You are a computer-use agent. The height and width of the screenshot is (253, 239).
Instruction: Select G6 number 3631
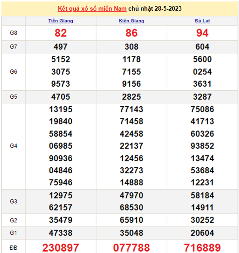click(202, 84)
